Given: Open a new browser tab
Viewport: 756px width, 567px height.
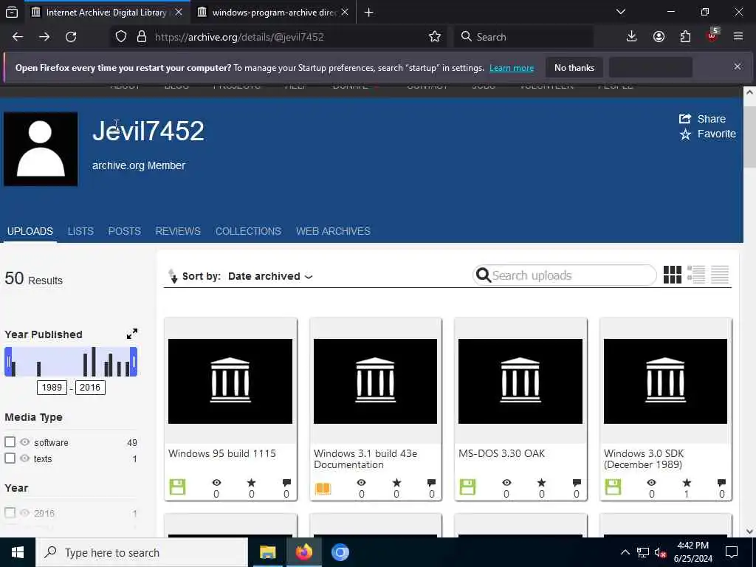Looking at the screenshot, I should [369, 13].
